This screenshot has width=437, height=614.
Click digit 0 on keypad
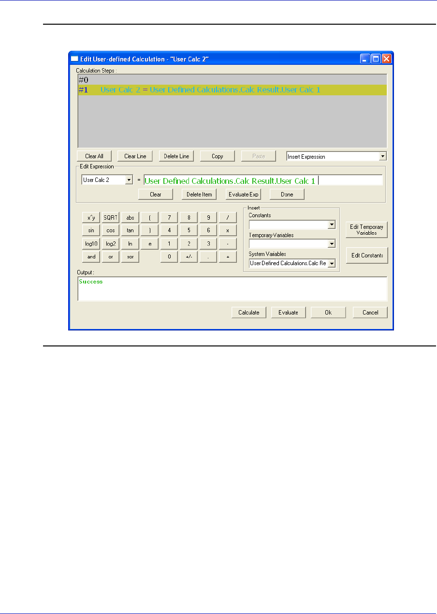[x=169, y=257]
